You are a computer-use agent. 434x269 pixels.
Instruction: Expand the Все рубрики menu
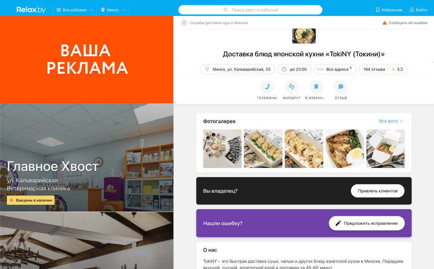tap(74, 10)
